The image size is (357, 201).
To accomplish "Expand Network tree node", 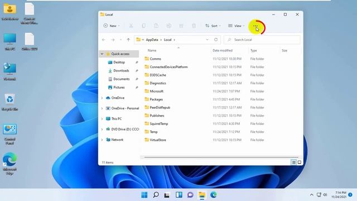I will point(102,140).
